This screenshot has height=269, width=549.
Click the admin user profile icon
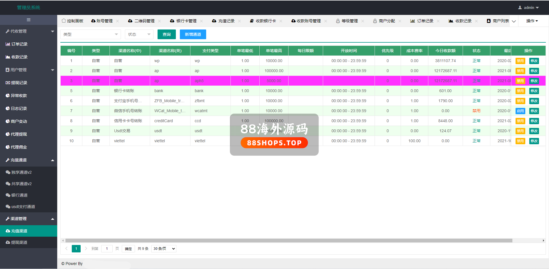pyautogui.click(x=520, y=8)
